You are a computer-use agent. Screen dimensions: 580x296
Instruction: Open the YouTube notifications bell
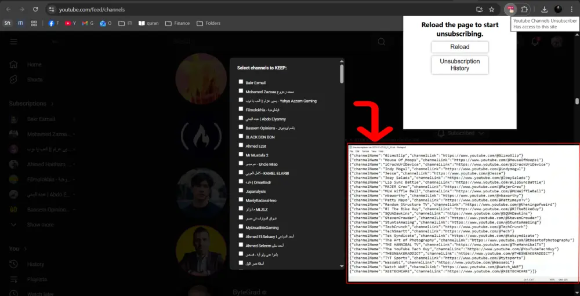535,42
